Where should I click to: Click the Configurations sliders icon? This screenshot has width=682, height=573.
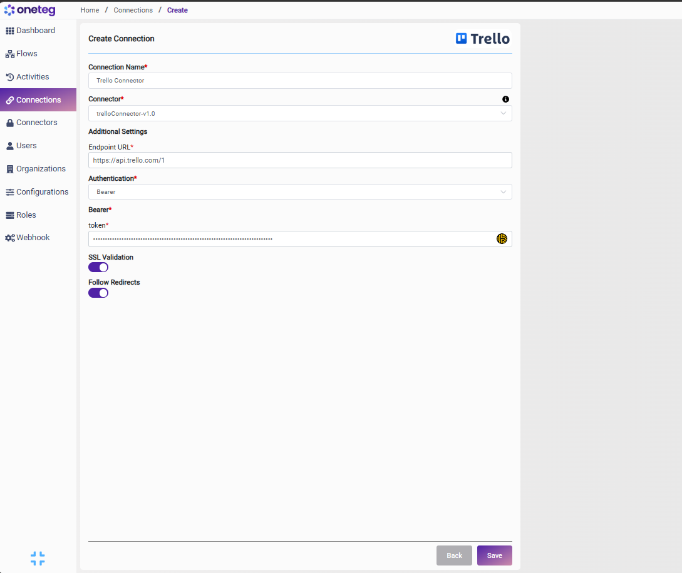pos(10,192)
